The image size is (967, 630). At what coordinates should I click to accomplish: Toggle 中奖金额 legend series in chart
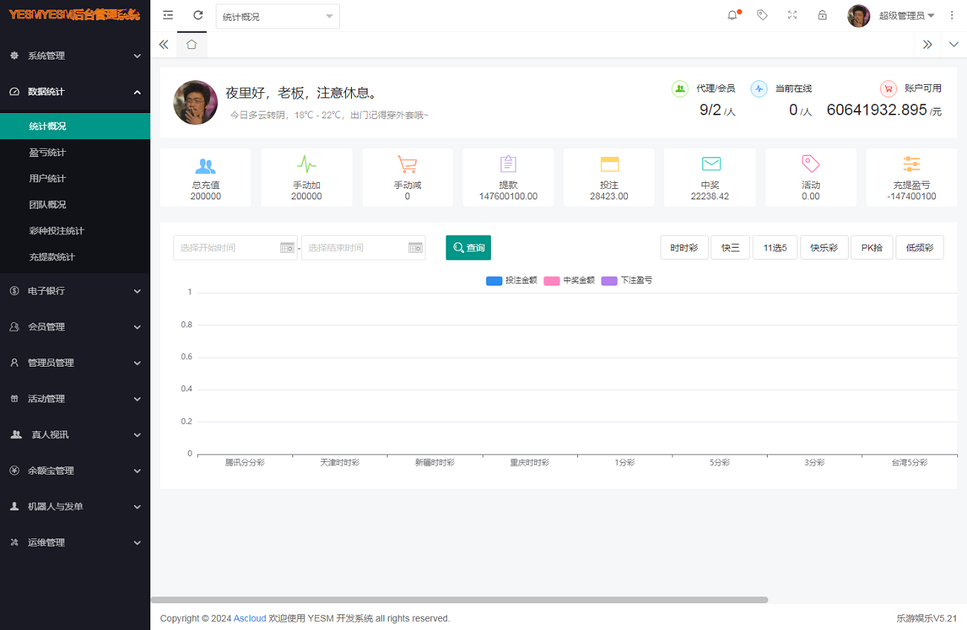coord(570,280)
